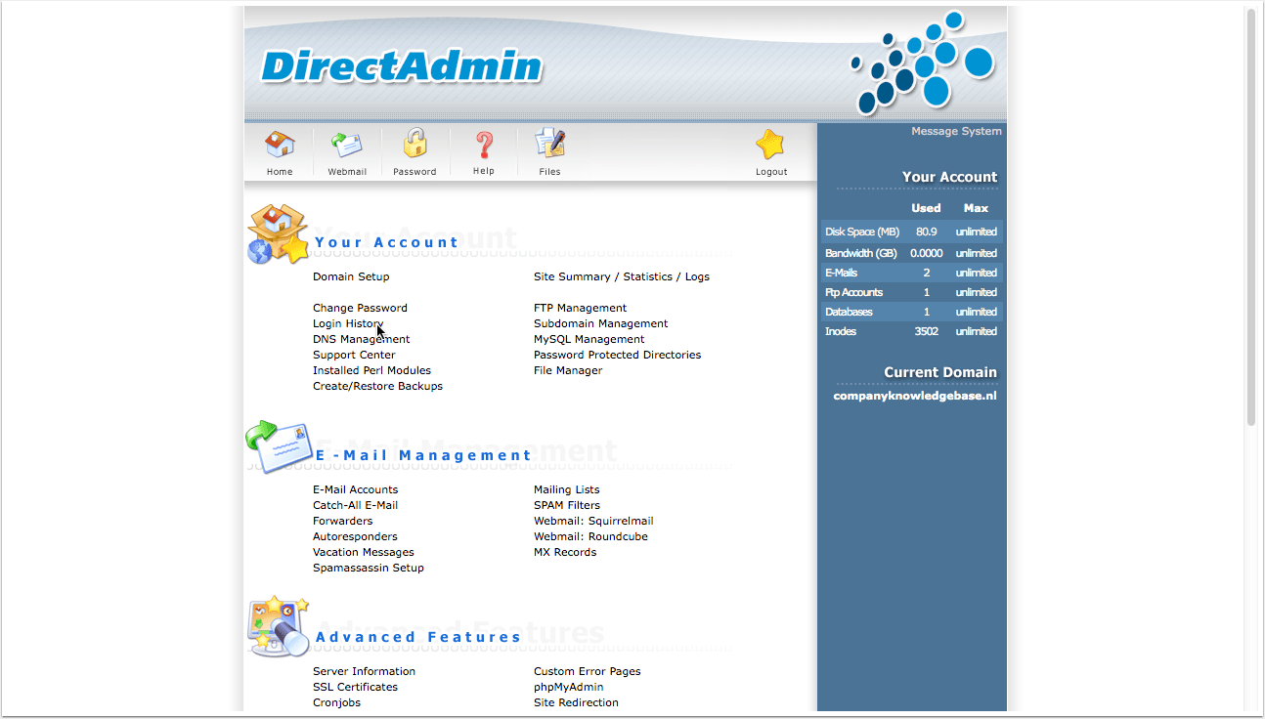Click the DirectAdmin logo
The height and width of the screenshot is (719, 1265).
coord(401,66)
